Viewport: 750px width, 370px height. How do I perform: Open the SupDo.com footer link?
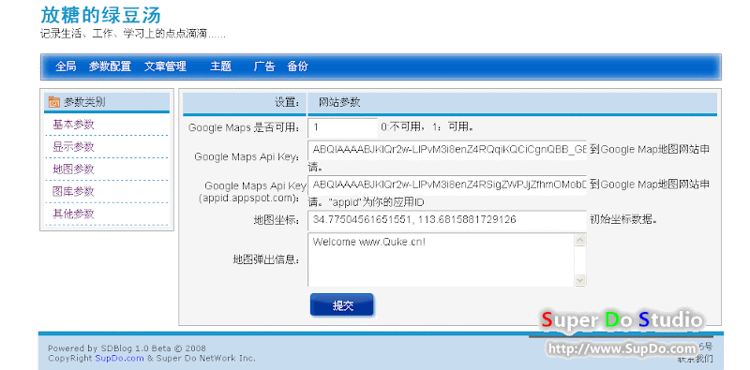tap(120, 358)
